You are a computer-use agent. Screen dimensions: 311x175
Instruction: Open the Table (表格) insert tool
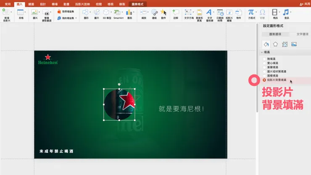coord(21,14)
